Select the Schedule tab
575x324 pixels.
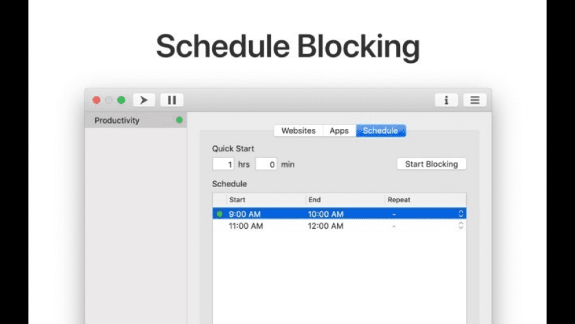[x=380, y=131]
